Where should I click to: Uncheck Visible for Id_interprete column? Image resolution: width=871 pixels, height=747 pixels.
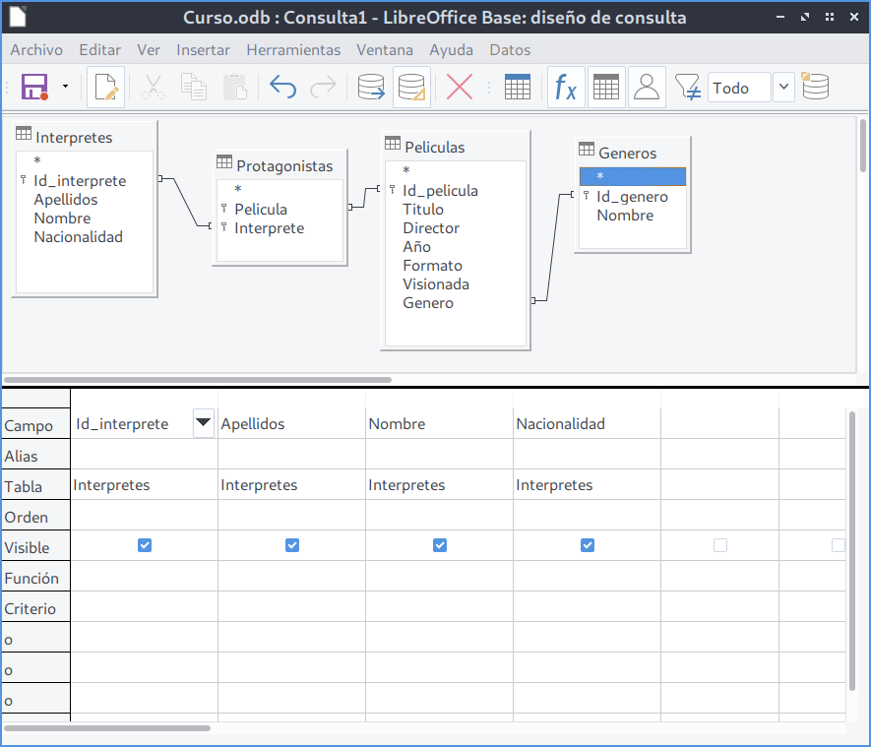[145, 545]
